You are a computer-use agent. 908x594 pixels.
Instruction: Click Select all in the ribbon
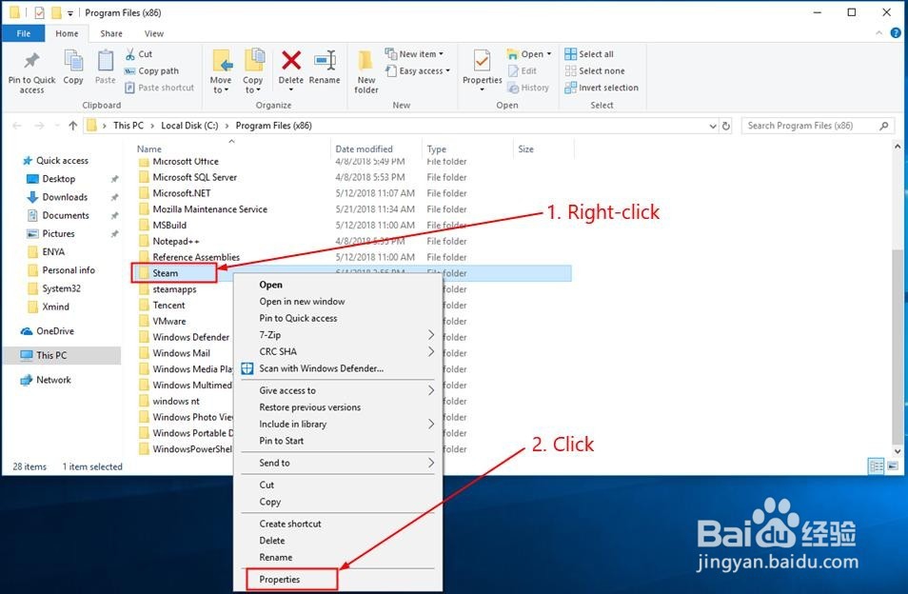(589, 54)
